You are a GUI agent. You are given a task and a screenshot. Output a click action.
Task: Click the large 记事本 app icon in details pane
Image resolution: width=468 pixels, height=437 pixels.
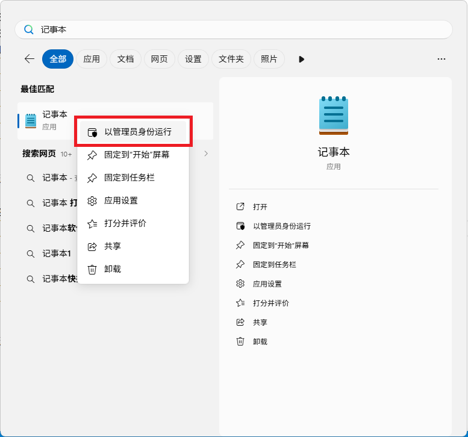[334, 116]
